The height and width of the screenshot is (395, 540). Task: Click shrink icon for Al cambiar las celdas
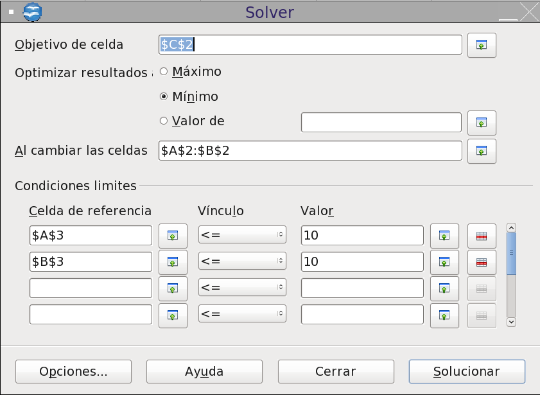click(x=482, y=151)
